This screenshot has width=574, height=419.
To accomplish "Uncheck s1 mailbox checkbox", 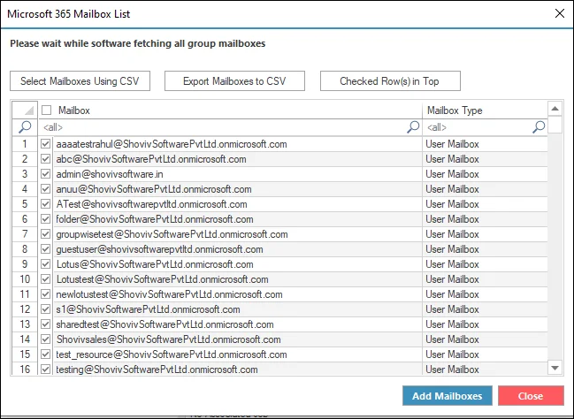I will pyautogui.click(x=45, y=309).
